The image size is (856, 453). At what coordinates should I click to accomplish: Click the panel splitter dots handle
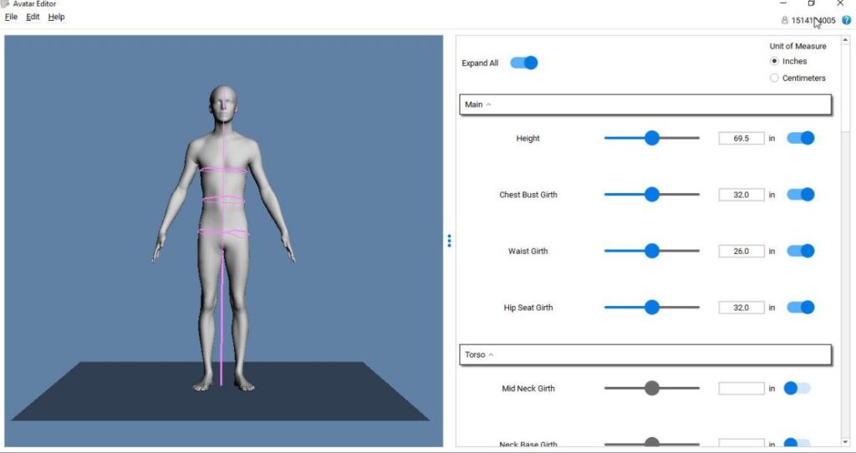tap(449, 241)
